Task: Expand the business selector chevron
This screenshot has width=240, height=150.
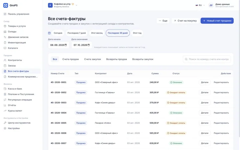Action: pyautogui.click(x=76, y=5)
